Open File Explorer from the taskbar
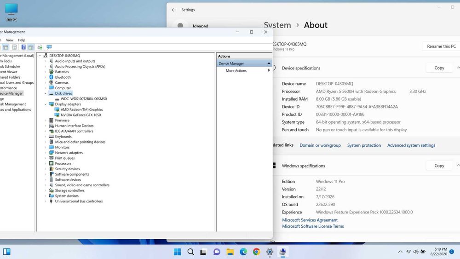This screenshot has height=259, width=460. pos(230,252)
